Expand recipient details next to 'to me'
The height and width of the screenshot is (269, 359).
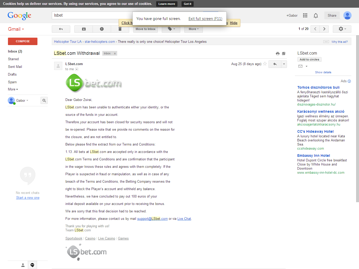pos(77,69)
